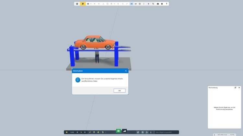Click the save disk icon
Screen dimensions: 243x136
pyautogui.click(x=88, y=4)
